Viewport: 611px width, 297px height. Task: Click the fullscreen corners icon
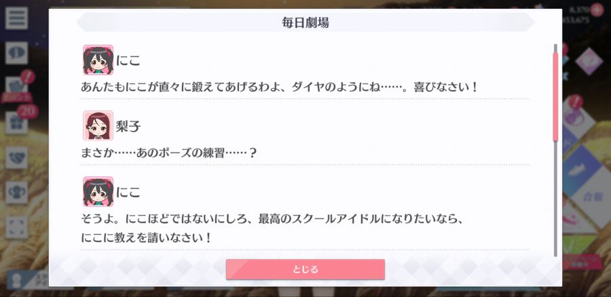(x=16, y=227)
